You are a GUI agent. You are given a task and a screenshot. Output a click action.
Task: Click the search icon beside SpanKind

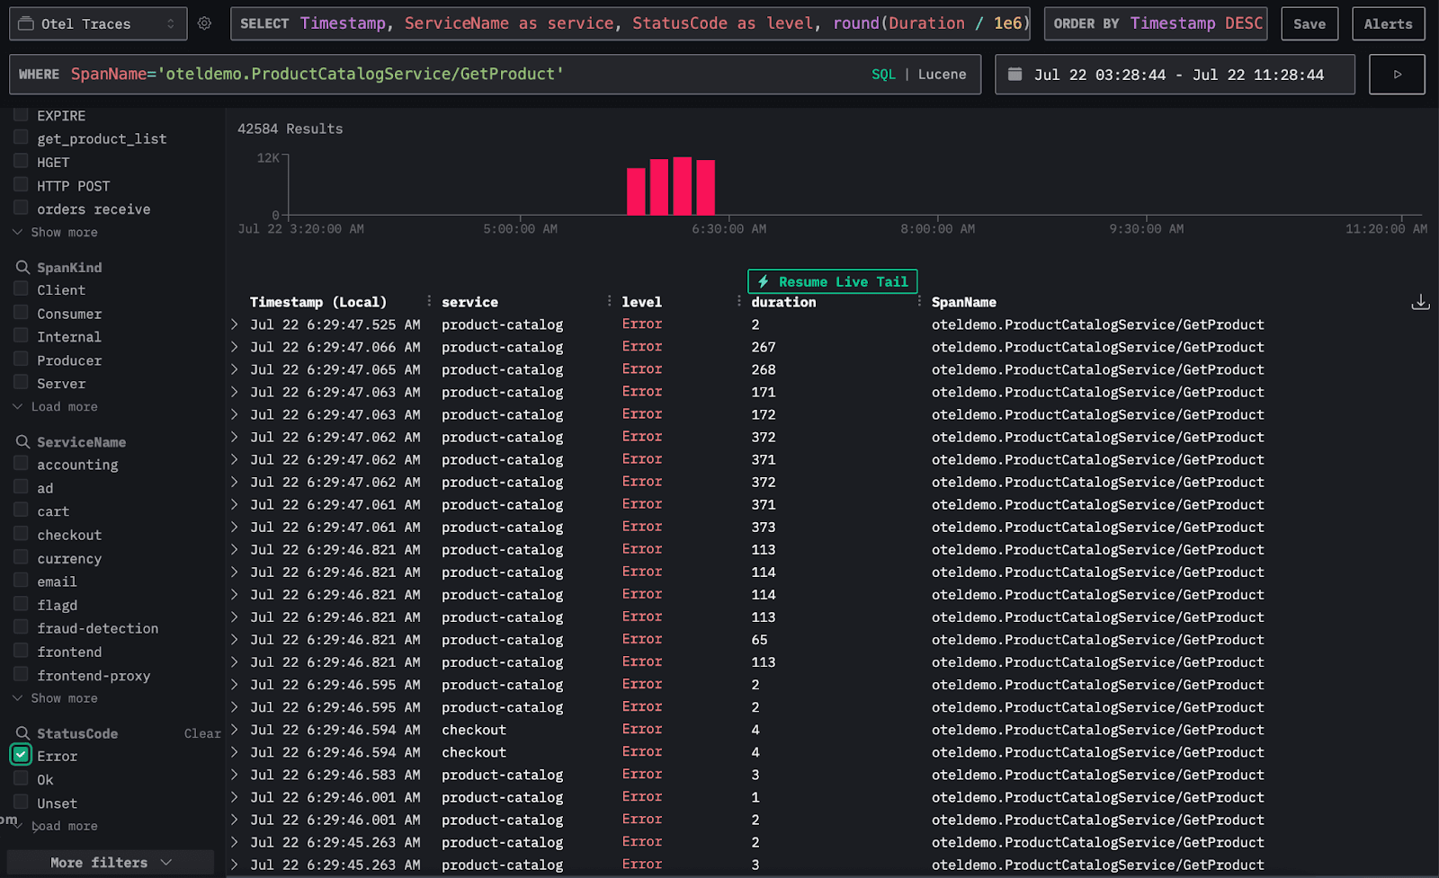(22, 268)
